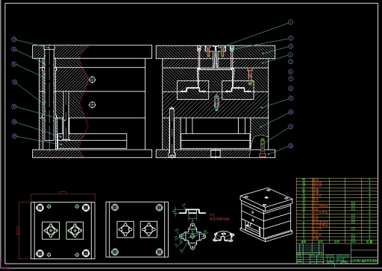Image resolution: width=382 pixels, height=271 pixels.
Task: Select the small colored pin at center of right section
Action: [216, 102]
